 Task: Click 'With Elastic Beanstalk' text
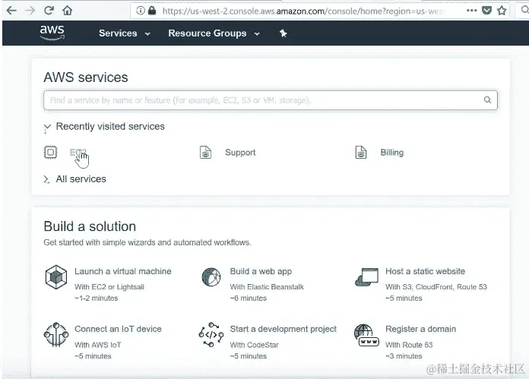[x=267, y=287]
